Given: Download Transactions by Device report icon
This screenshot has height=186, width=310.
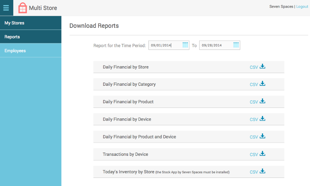Looking at the screenshot, I should pyautogui.click(x=262, y=154).
